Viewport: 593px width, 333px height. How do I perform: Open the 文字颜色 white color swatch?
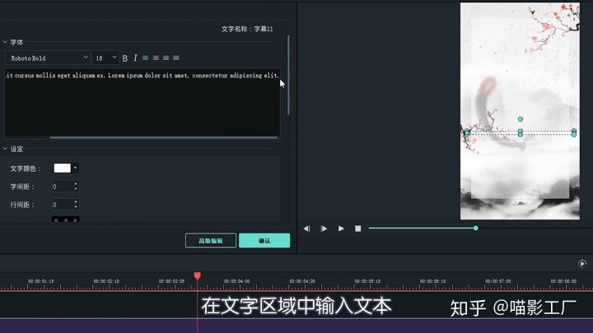pyautogui.click(x=63, y=168)
